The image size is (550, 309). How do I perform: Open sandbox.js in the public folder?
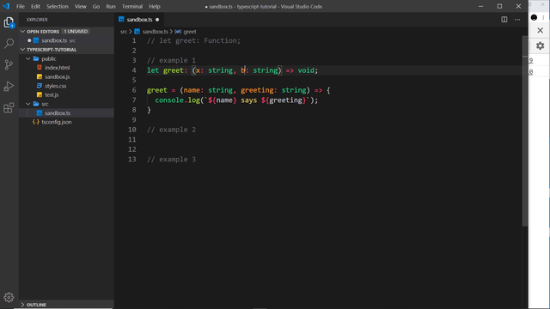(x=58, y=76)
